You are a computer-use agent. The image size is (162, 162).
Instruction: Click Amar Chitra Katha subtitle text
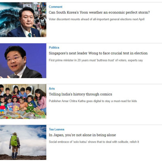coord(93,101)
